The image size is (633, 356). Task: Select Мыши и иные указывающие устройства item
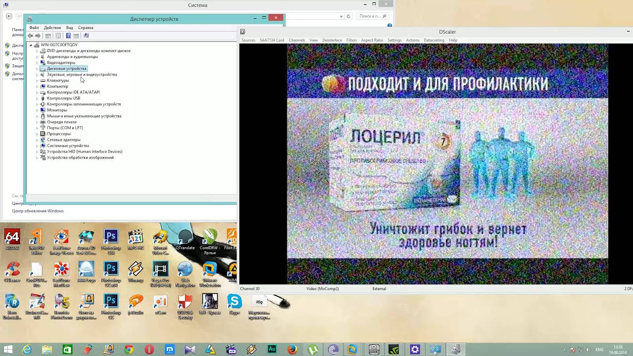tap(84, 116)
